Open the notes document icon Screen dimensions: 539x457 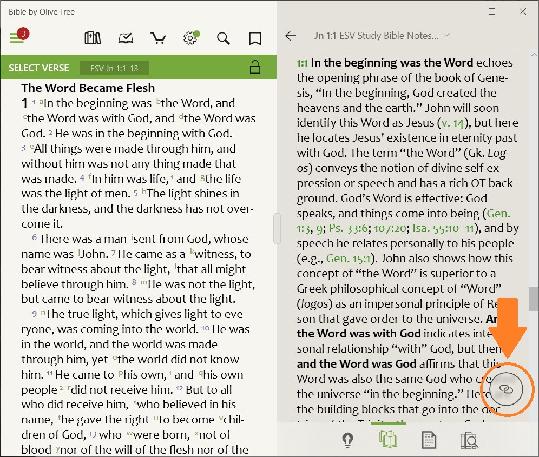pyautogui.click(x=429, y=440)
